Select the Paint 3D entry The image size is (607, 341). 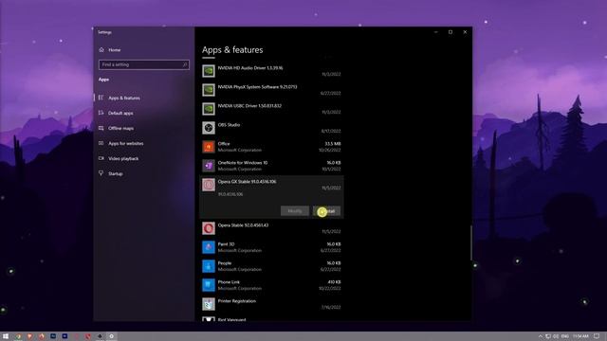pos(271,247)
